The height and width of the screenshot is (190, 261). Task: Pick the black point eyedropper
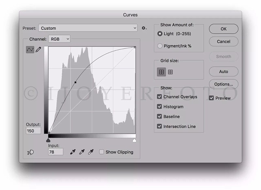(x=73, y=152)
